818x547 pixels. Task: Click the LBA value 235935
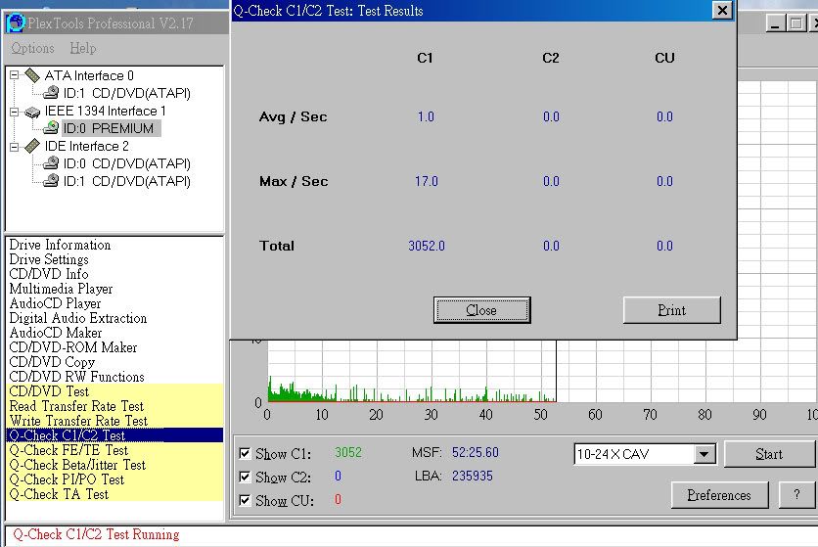(473, 476)
